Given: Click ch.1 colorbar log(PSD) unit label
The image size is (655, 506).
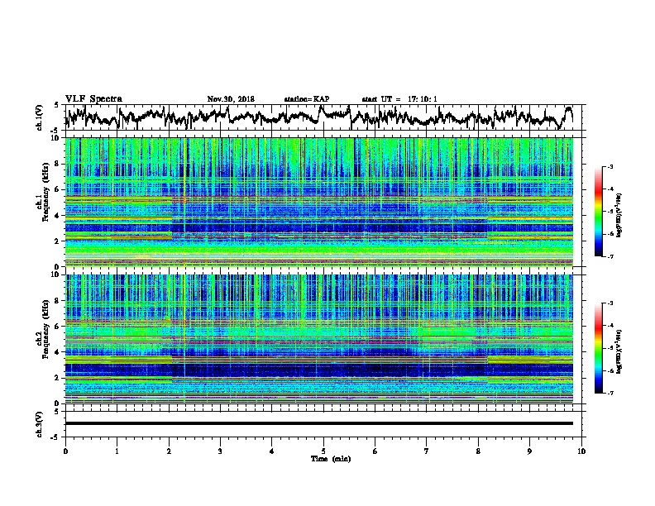Looking at the screenshot, I should pos(619,215).
